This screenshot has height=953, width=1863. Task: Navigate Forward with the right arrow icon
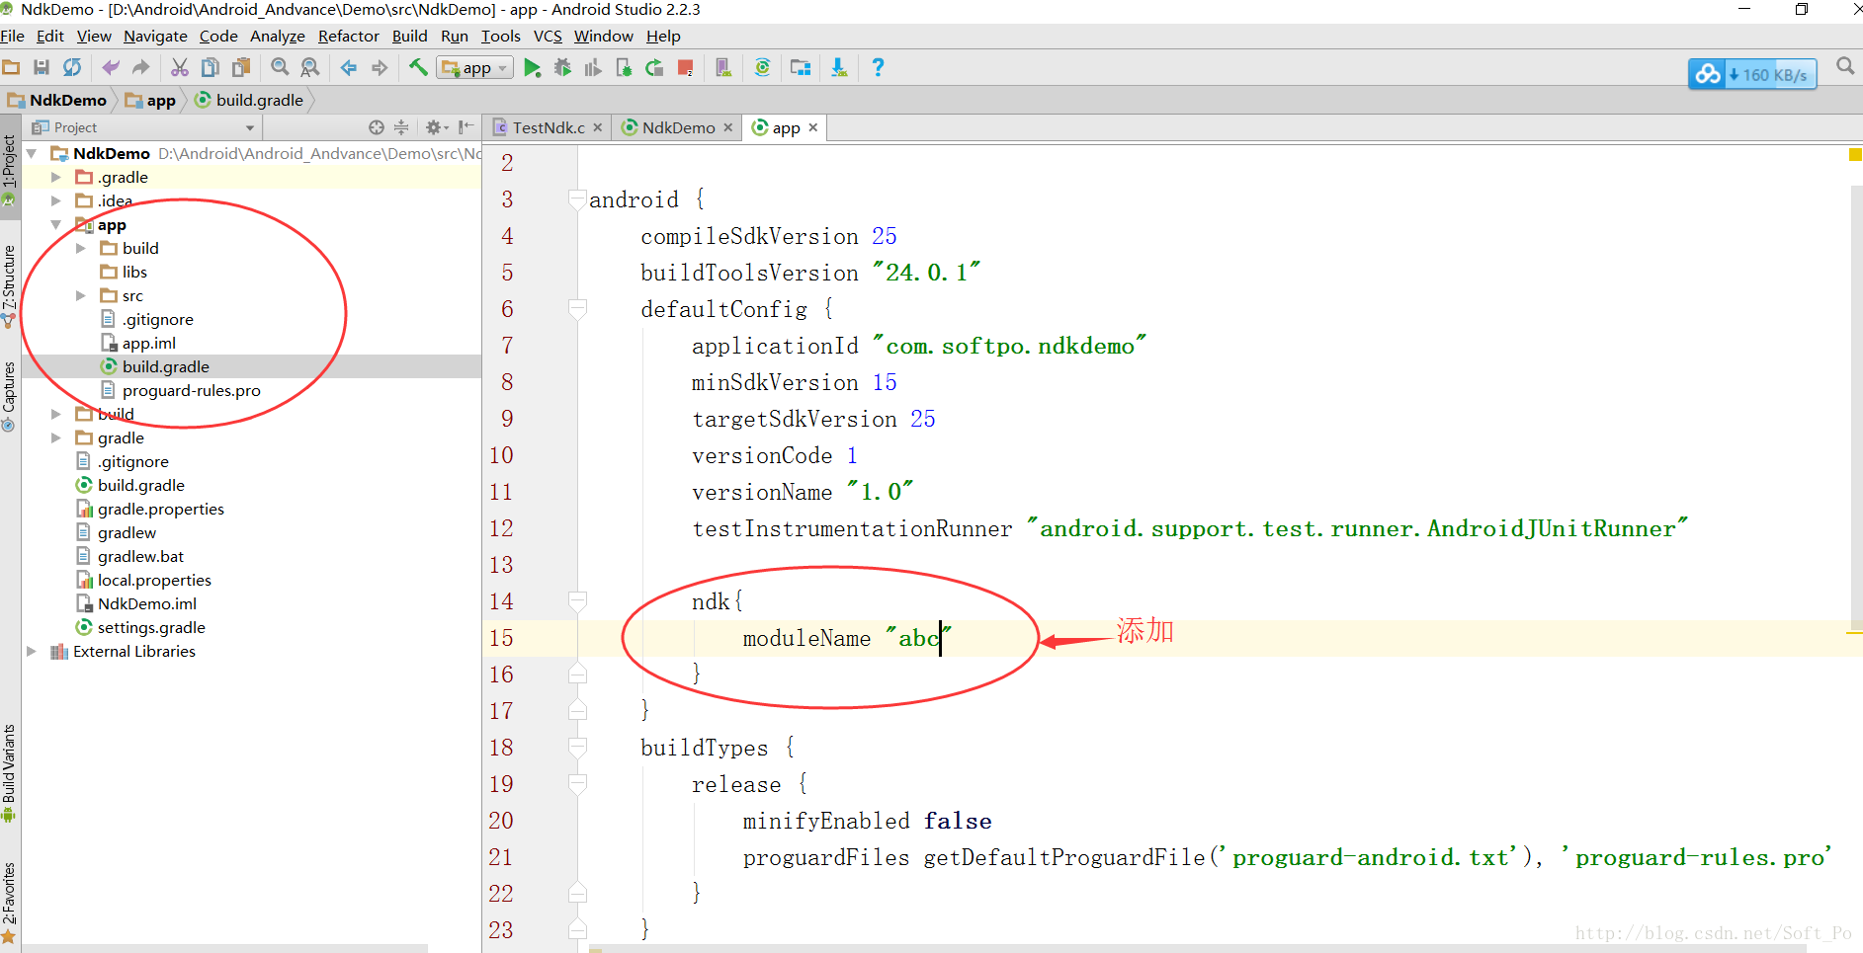click(380, 68)
